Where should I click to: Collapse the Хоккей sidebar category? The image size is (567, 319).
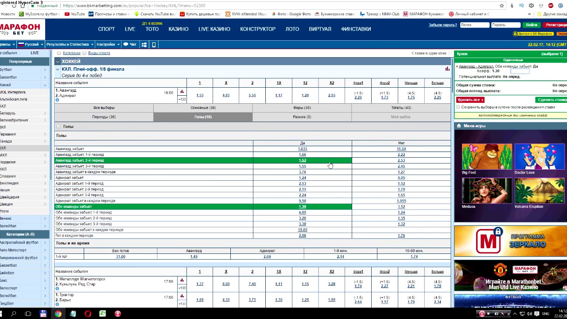pyautogui.click(x=45, y=85)
